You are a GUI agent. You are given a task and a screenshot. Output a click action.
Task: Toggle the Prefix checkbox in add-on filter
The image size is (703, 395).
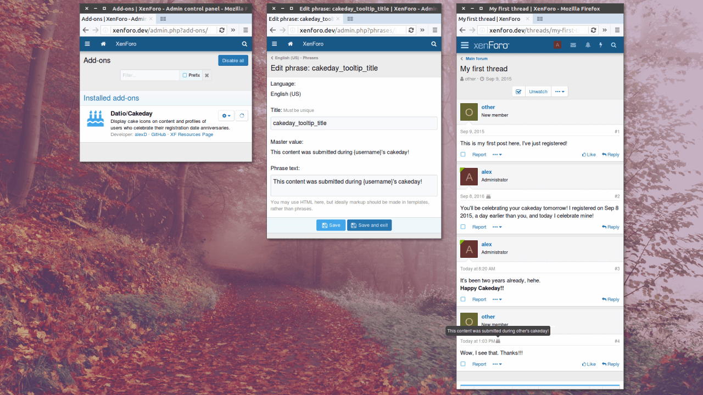click(x=185, y=75)
